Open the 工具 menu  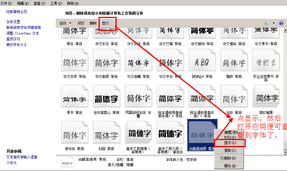click(56, 3)
